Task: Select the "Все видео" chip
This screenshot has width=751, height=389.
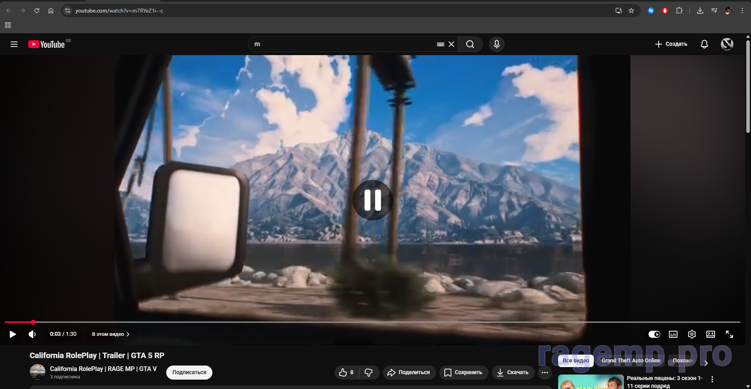Action: pyautogui.click(x=575, y=360)
